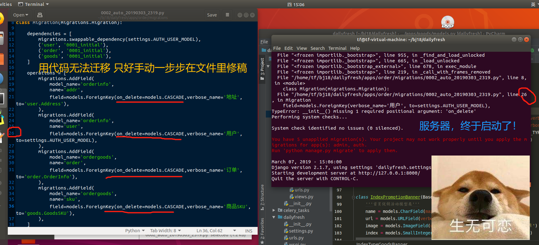
Task: Toggle INS insert mode in gedit status bar
Action: tap(249, 231)
